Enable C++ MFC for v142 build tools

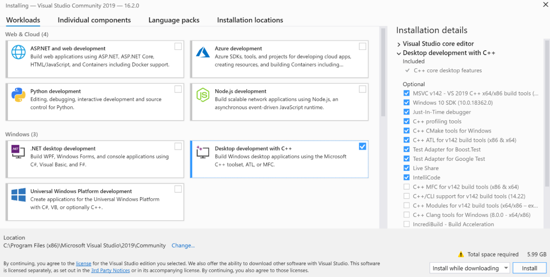(x=406, y=187)
